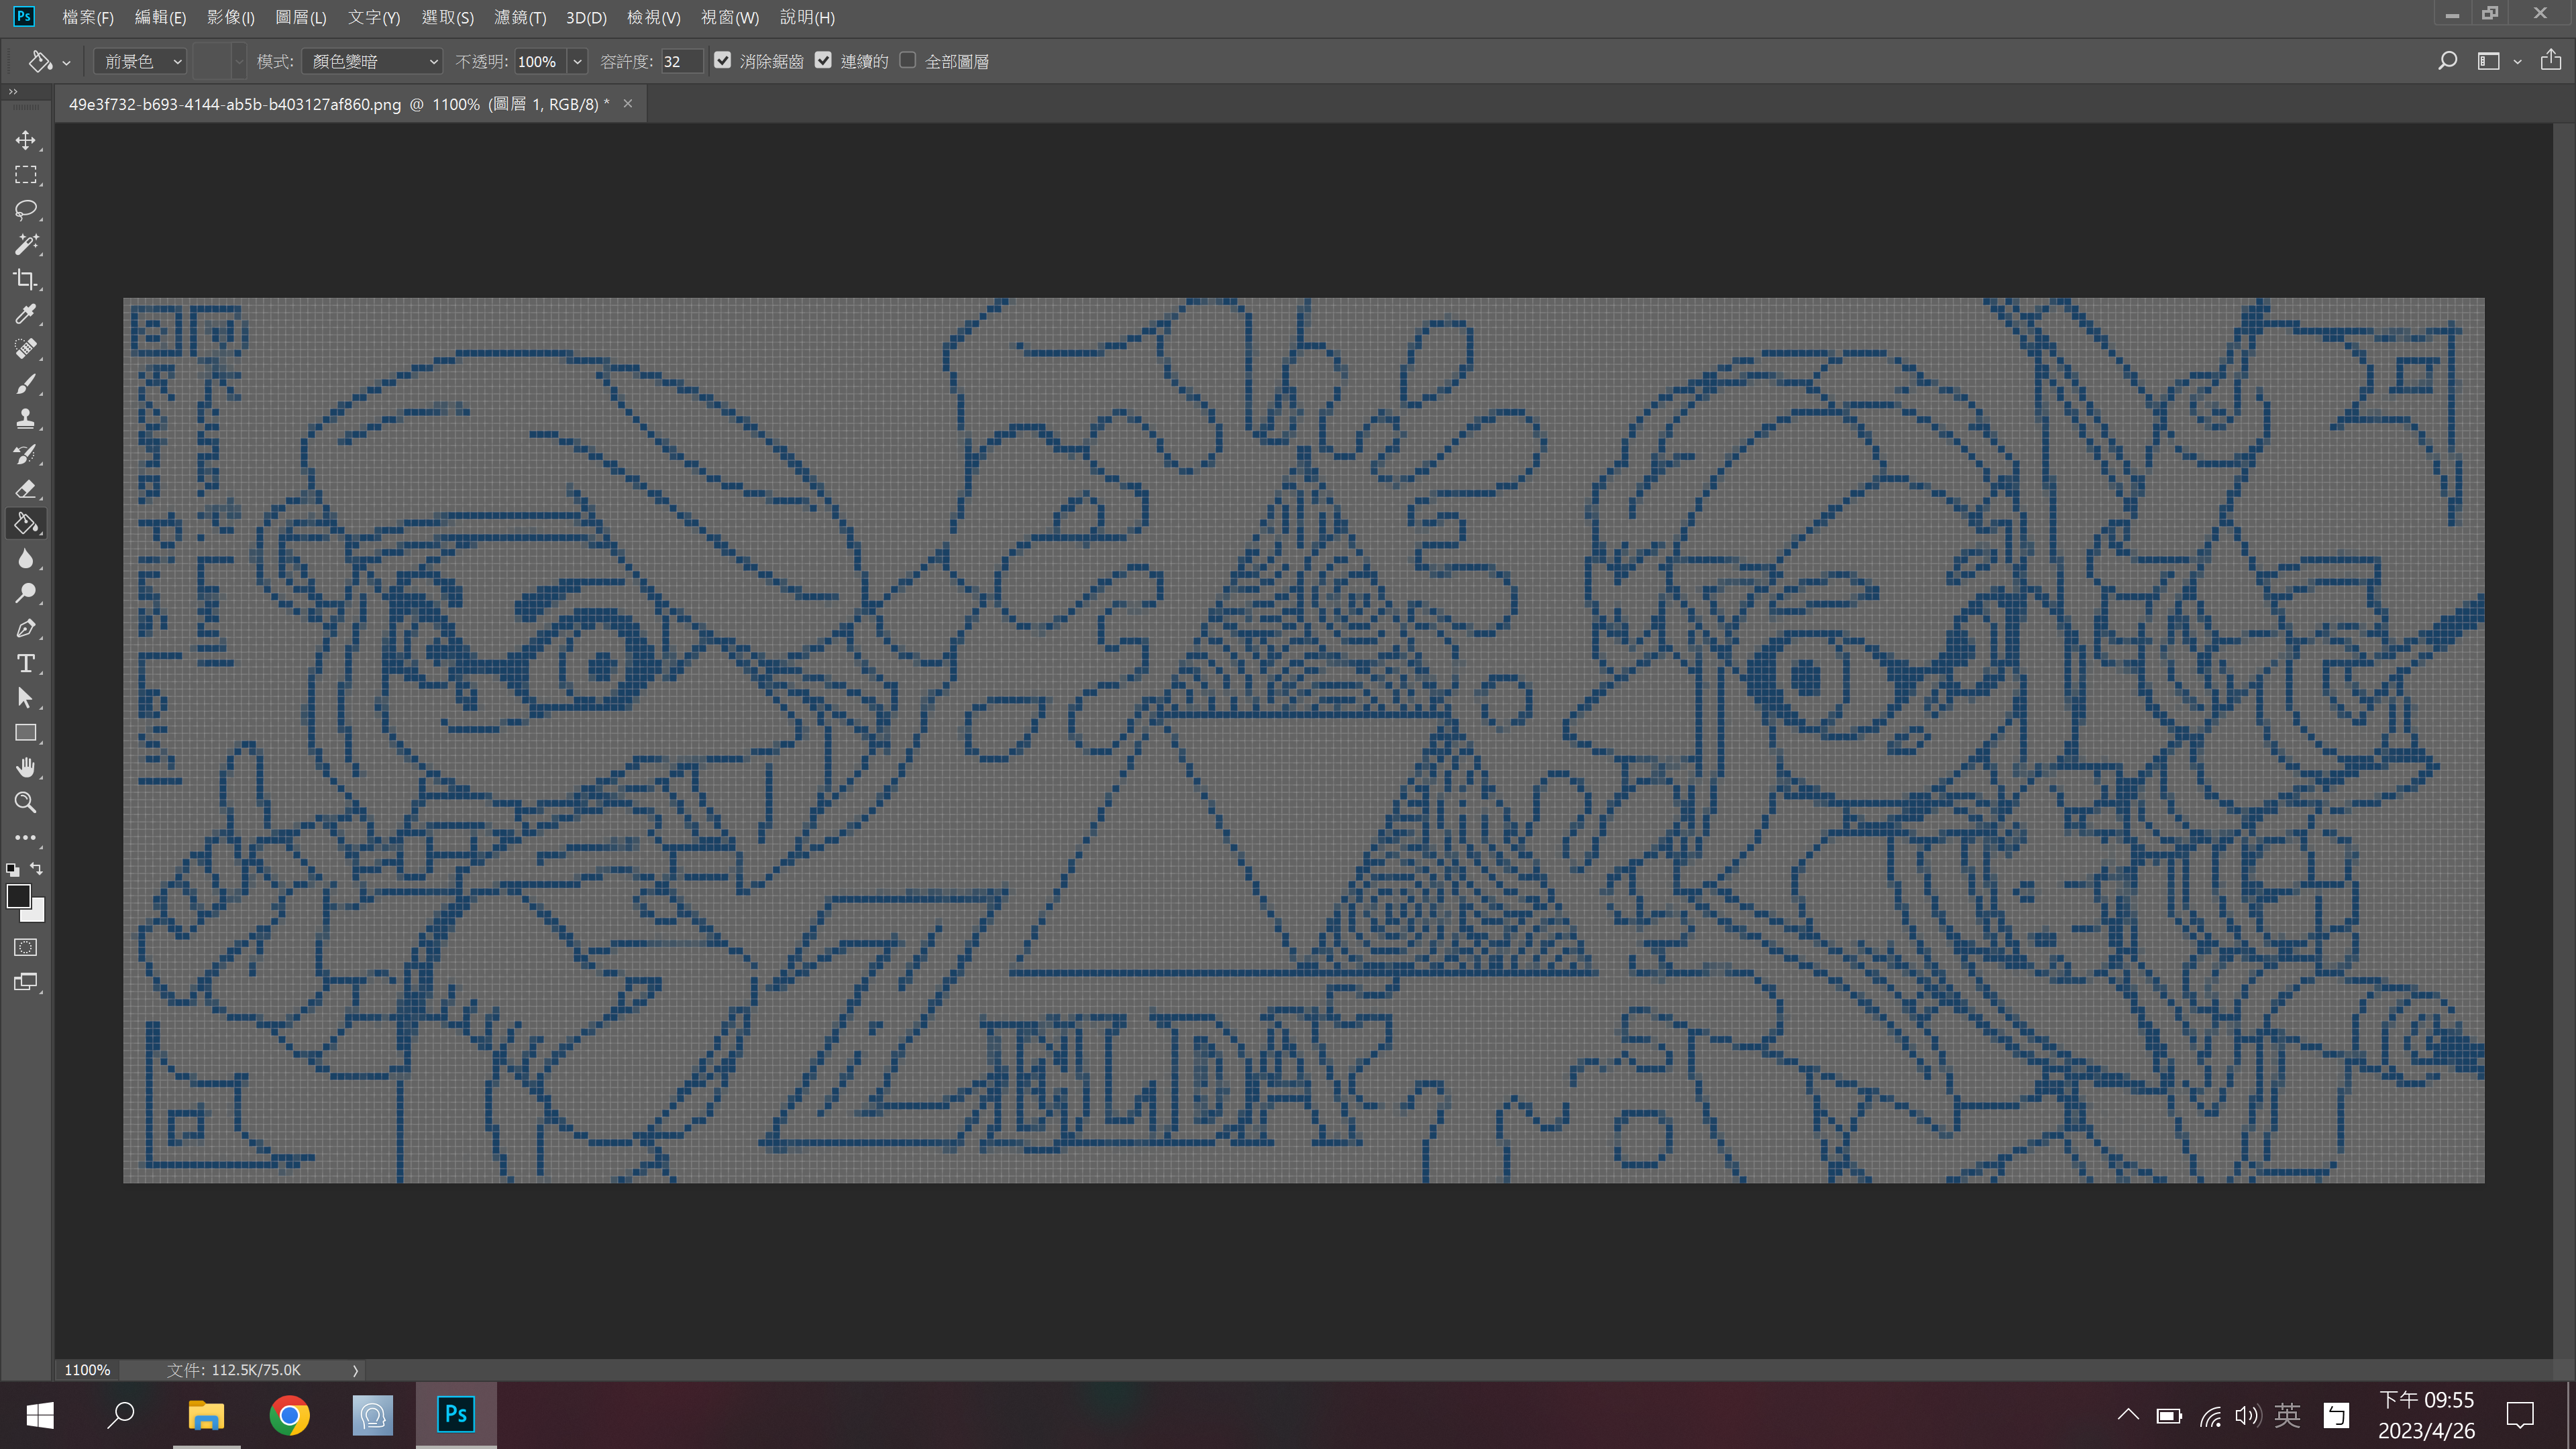
Task: Open the 編輯(E) menu
Action: 160,17
